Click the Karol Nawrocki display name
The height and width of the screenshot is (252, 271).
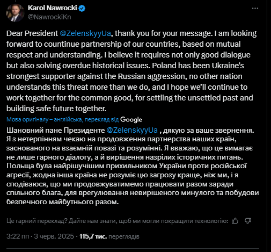coord(53,8)
